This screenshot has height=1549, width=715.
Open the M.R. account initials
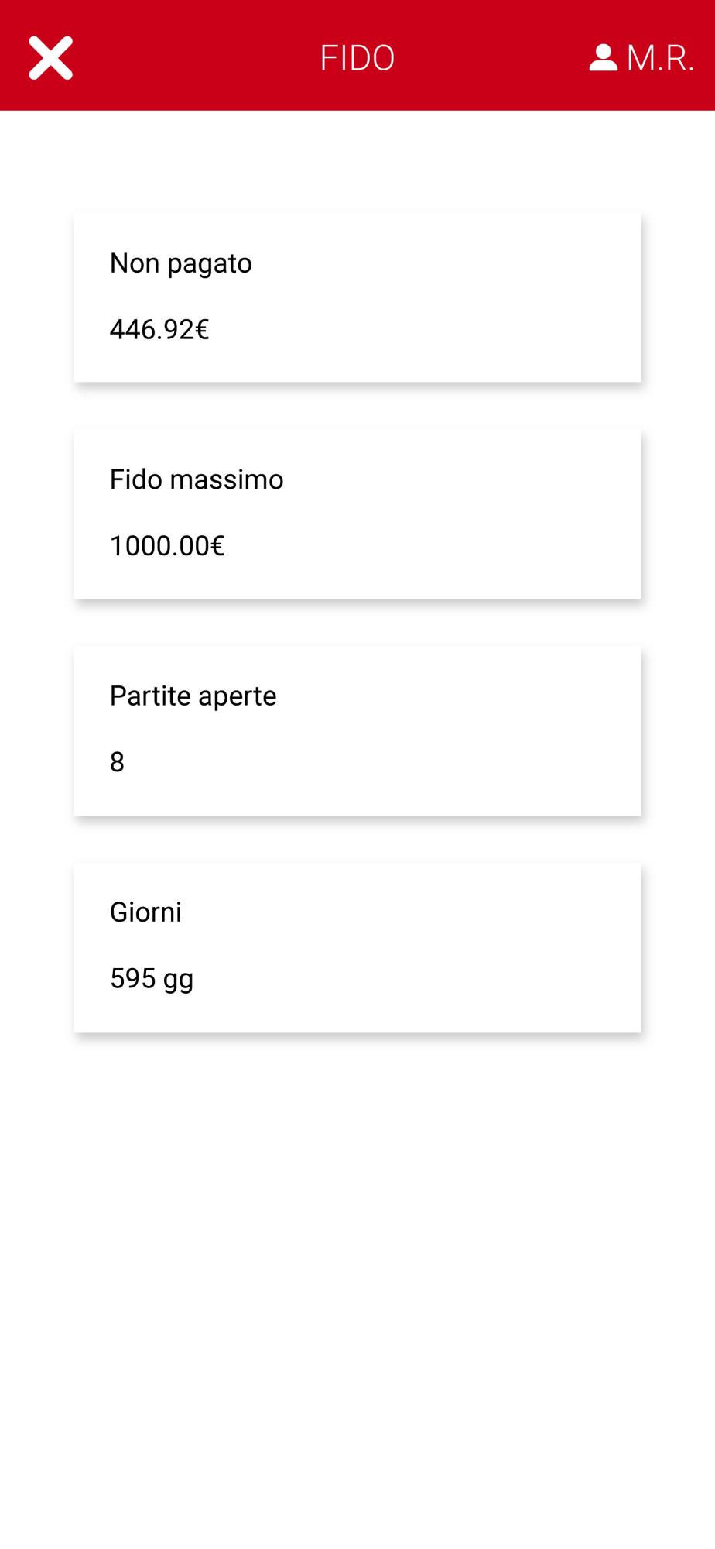[x=660, y=58]
